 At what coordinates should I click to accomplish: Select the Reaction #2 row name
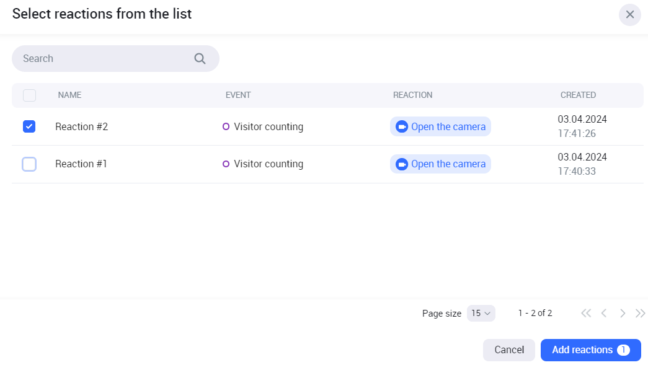pyautogui.click(x=81, y=126)
